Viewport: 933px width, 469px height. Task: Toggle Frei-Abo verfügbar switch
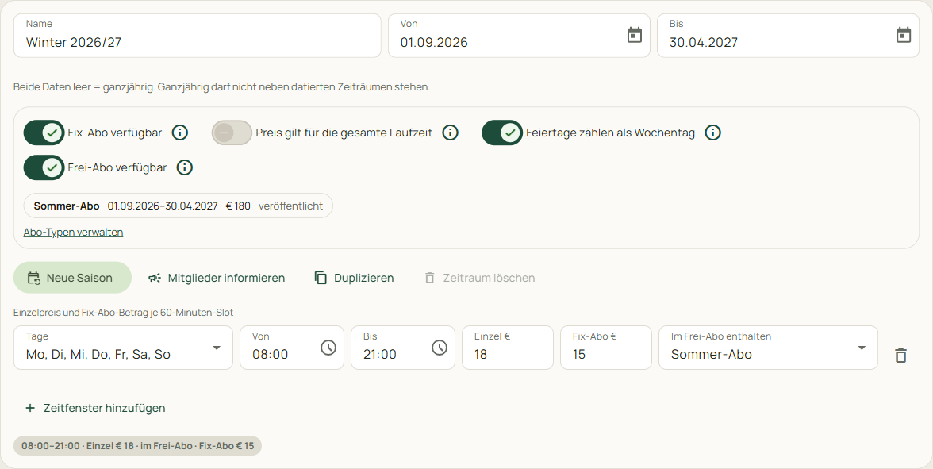[x=44, y=168]
